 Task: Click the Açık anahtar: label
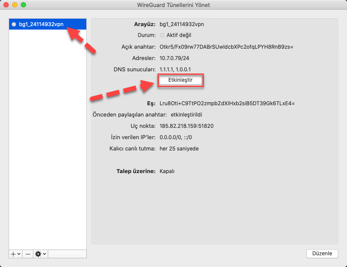[x=138, y=47]
